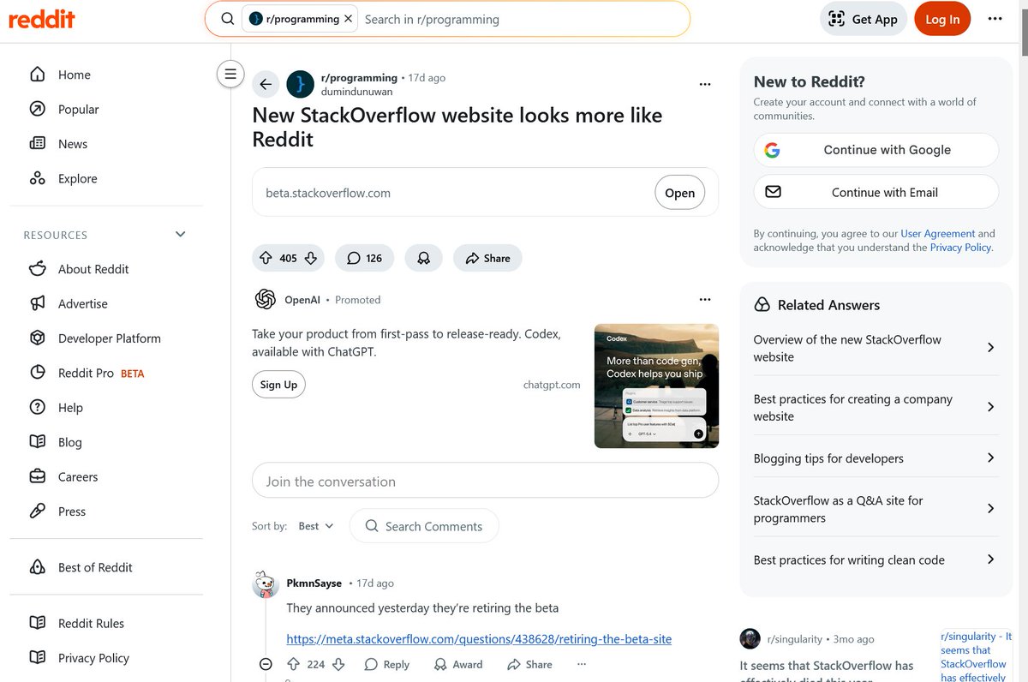Remove the r/programming search filter
This screenshot has width=1028, height=682.
click(x=348, y=19)
